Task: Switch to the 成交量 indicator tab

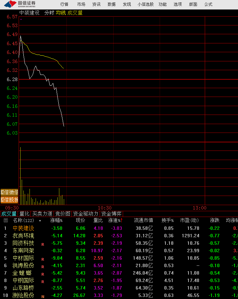Action: 9,214
